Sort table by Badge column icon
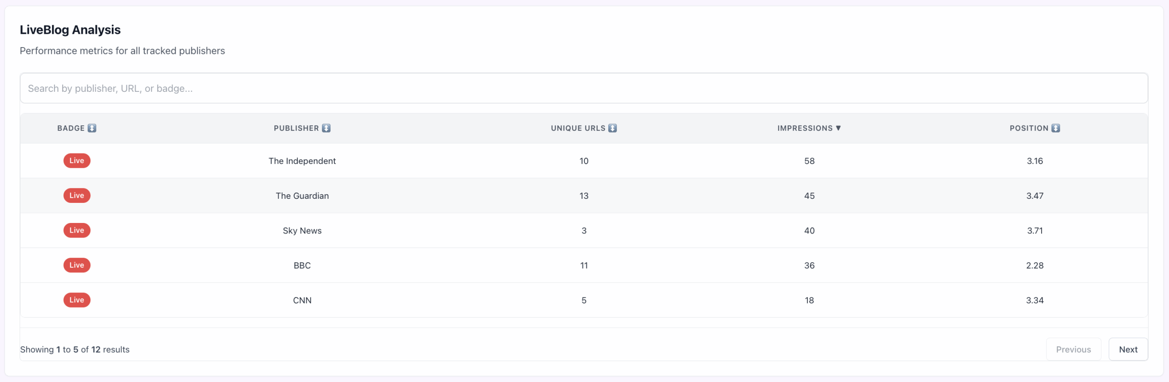Image resolution: width=1169 pixels, height=382 pixels. 92,128
